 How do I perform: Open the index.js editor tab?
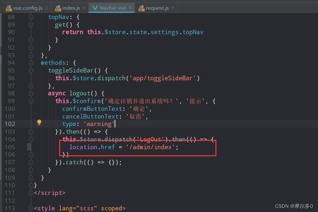tap(71, 8)
